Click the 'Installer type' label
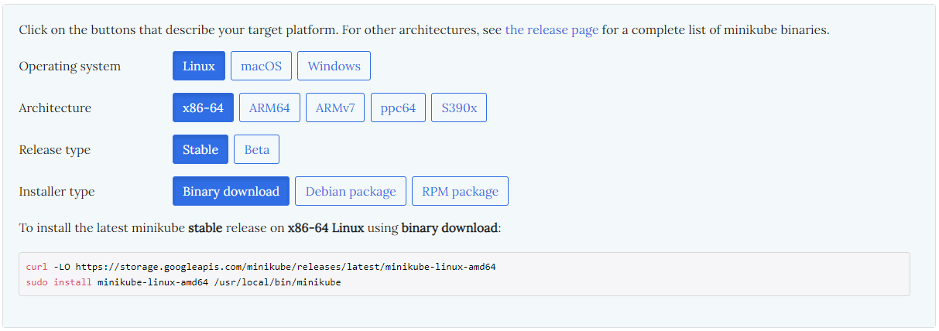Image resolution: width=939 pixels, height=331 pixels. pos(57,192)
